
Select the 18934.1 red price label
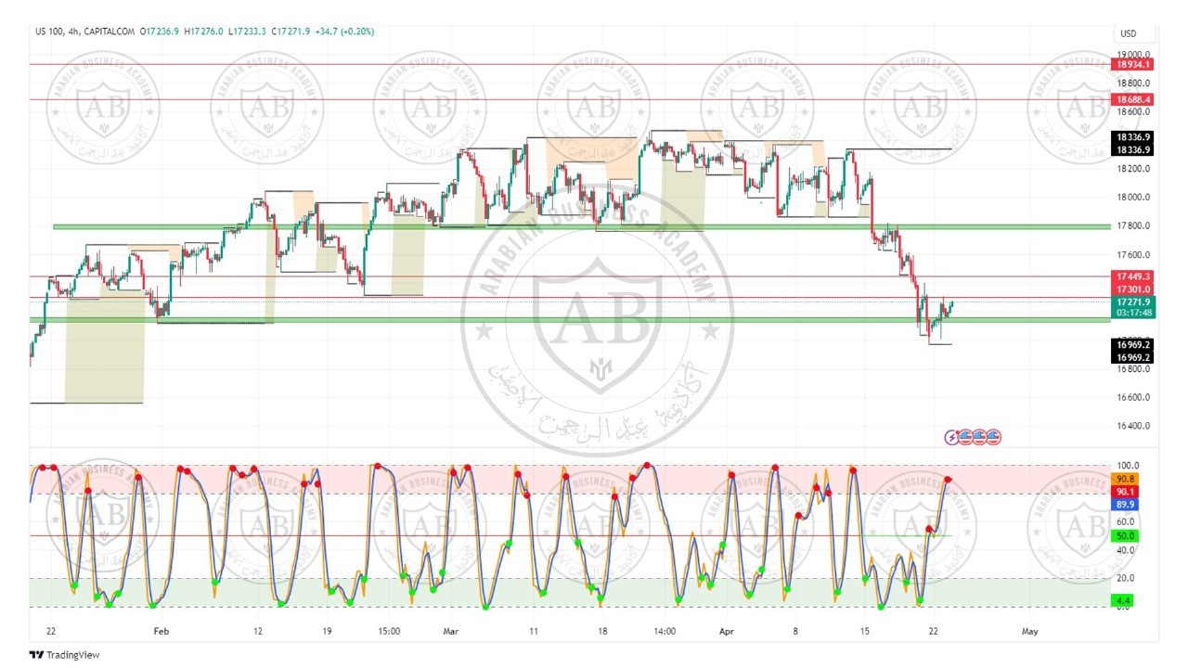tap(1131, 65)
